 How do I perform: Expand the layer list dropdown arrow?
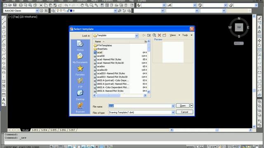point(115,11)
